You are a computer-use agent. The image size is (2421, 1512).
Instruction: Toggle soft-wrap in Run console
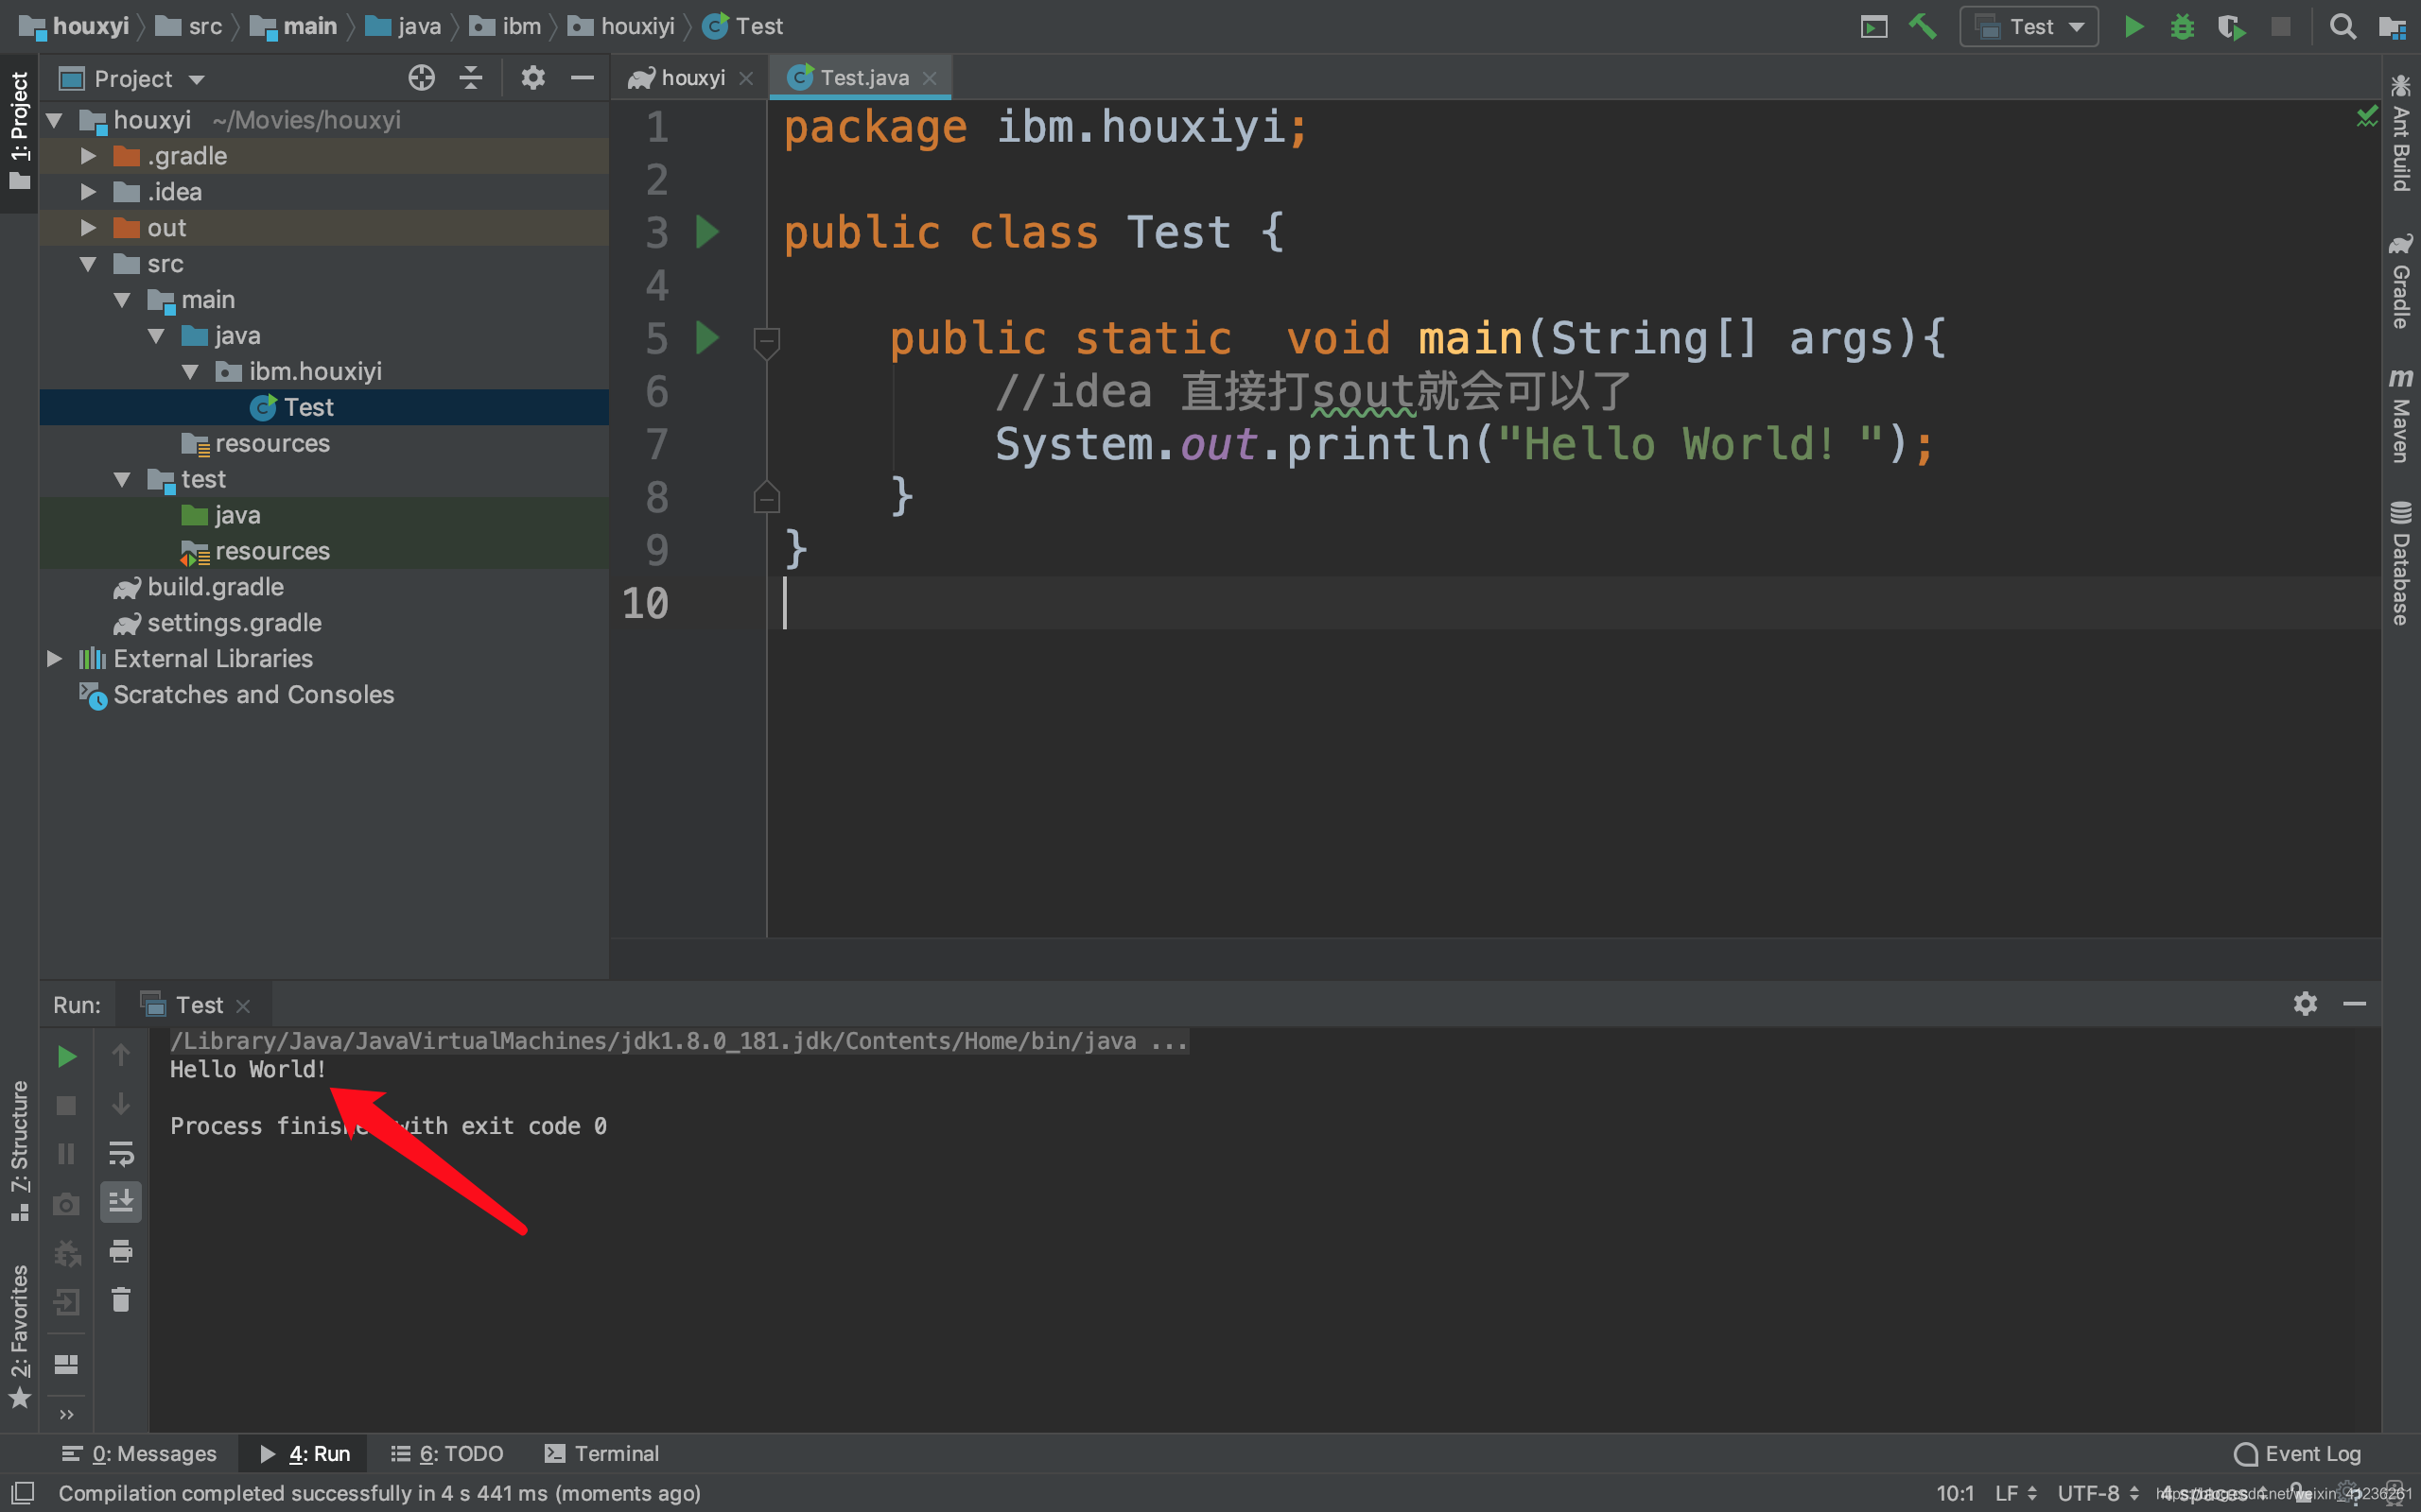click(x=121, y=1154)
